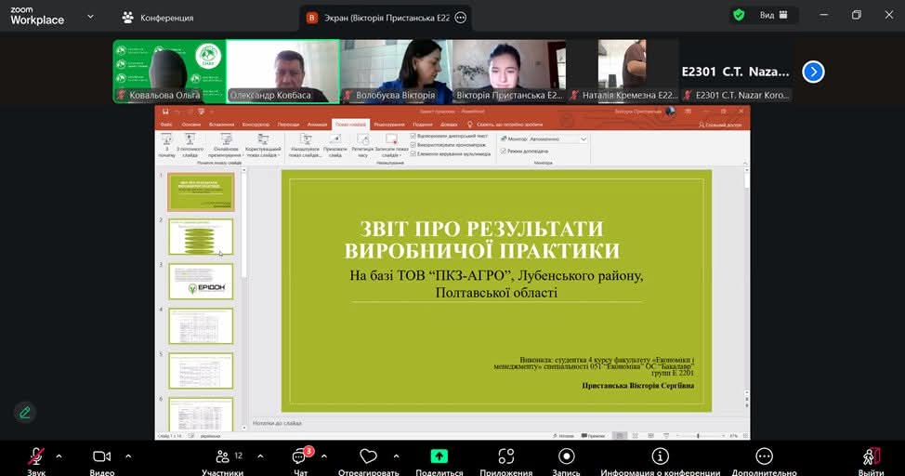Viewport: 905px width, 476px height.
Task: Turn on the Zoom video camera
Action: click(x=102, y=456)
